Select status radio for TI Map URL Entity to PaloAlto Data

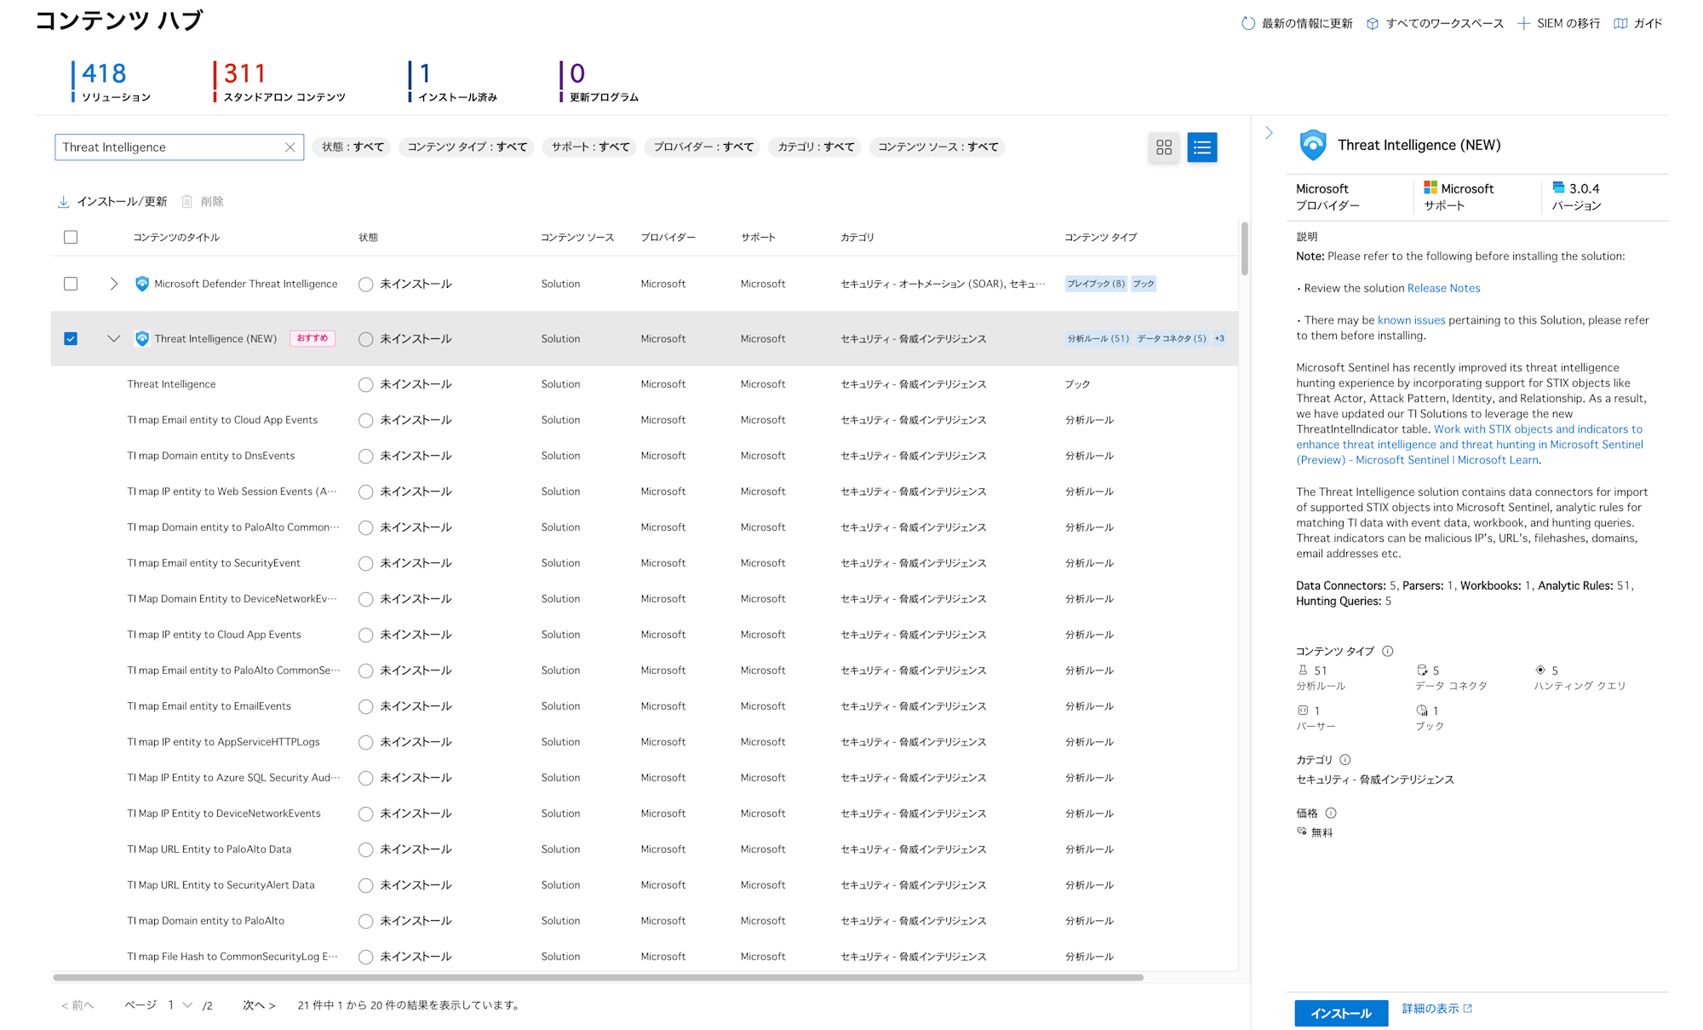(x=366, y=850)
